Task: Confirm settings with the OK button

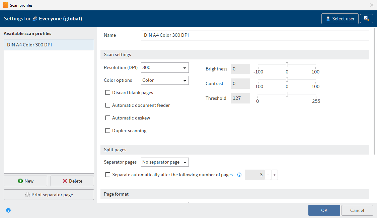Action: [x=324, y=210]
